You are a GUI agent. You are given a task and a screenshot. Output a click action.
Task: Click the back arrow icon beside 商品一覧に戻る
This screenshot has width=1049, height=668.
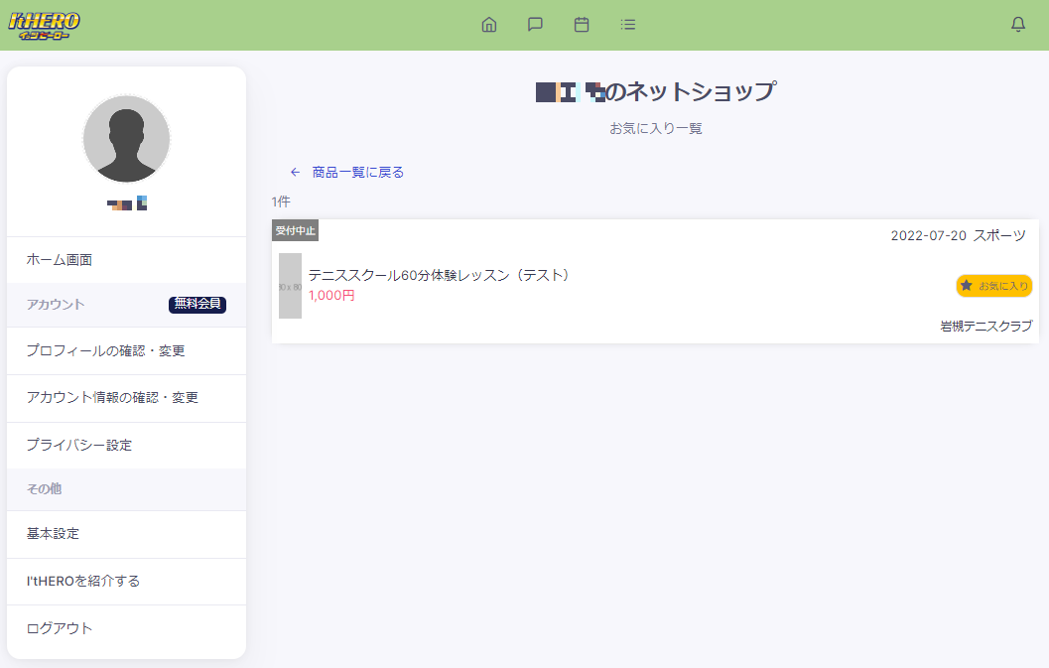point(295,173)
